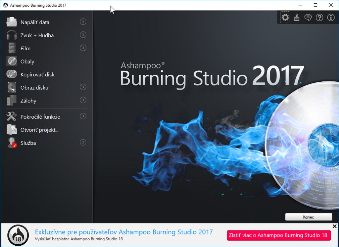339x247 pixels.
Task: Click the headphones icon for Zvuk + Hudba
Action: click(12, 35)
